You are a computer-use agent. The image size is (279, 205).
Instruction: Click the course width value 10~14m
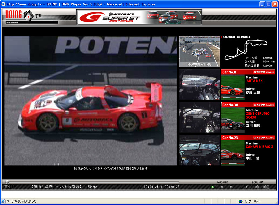click(x=269, y=61)
